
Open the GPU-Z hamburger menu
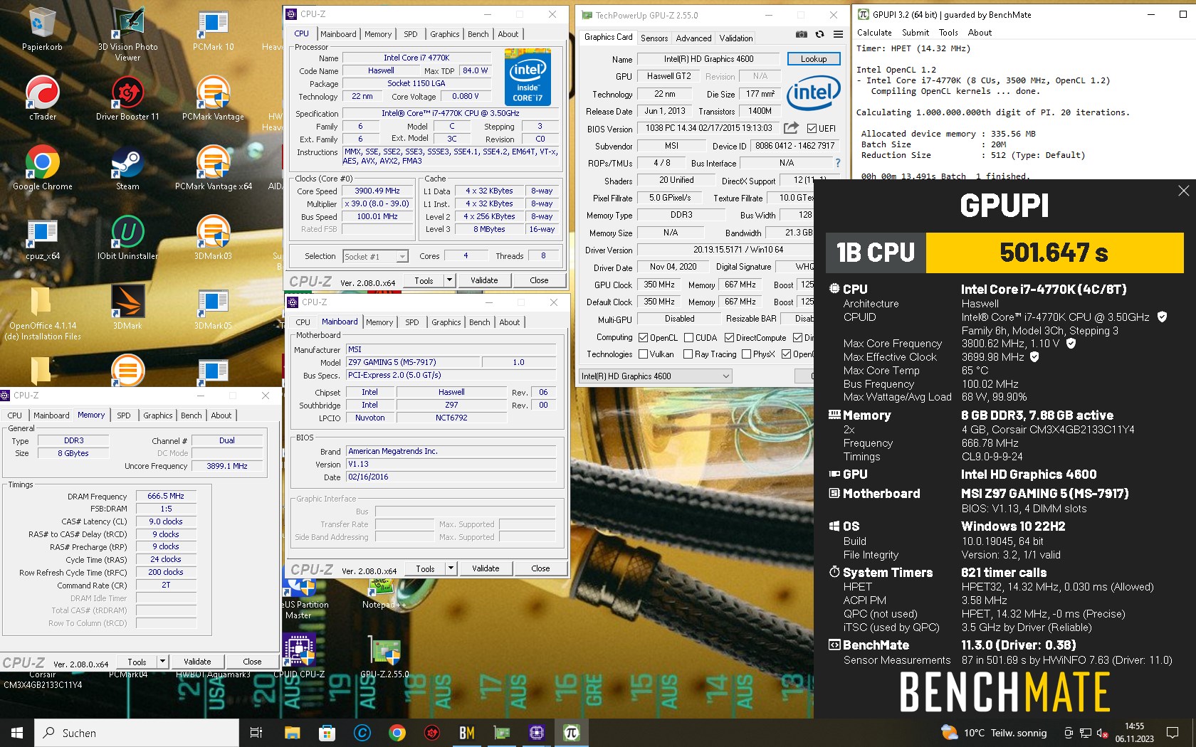click(x=838, y=34)
